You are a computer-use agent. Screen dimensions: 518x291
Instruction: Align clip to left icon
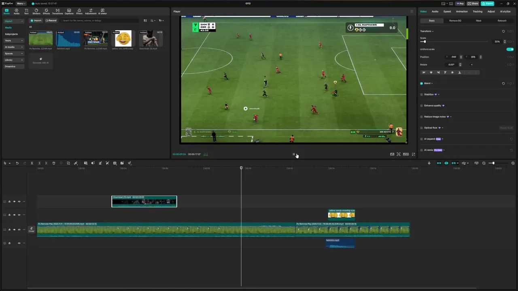pos(424,72)
